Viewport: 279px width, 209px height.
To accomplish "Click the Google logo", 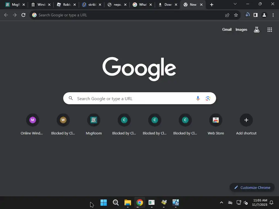I will click(x=139, y=69).
